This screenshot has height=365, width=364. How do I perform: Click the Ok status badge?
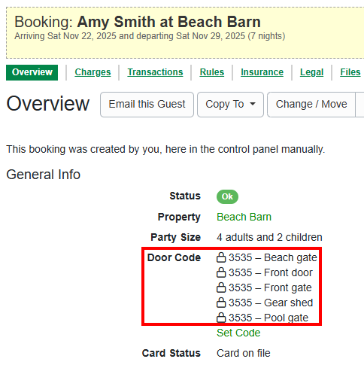pos(227,196)
